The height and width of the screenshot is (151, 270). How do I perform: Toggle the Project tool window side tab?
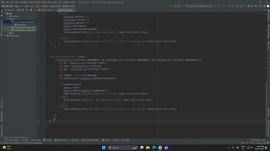pyautogui.click(x=2, y=13)
